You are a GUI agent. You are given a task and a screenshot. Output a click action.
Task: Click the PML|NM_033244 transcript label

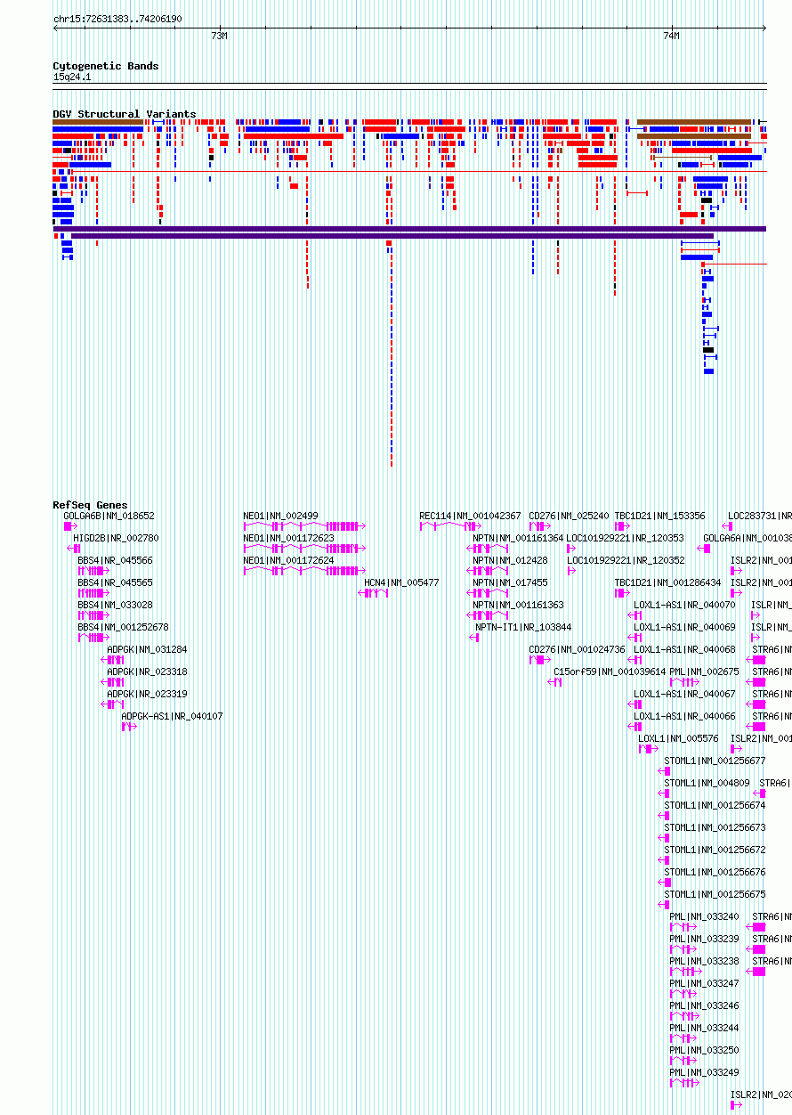(x=704, y=1028)
